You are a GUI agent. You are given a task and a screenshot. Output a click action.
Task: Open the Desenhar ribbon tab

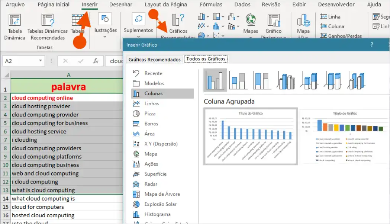121,4
